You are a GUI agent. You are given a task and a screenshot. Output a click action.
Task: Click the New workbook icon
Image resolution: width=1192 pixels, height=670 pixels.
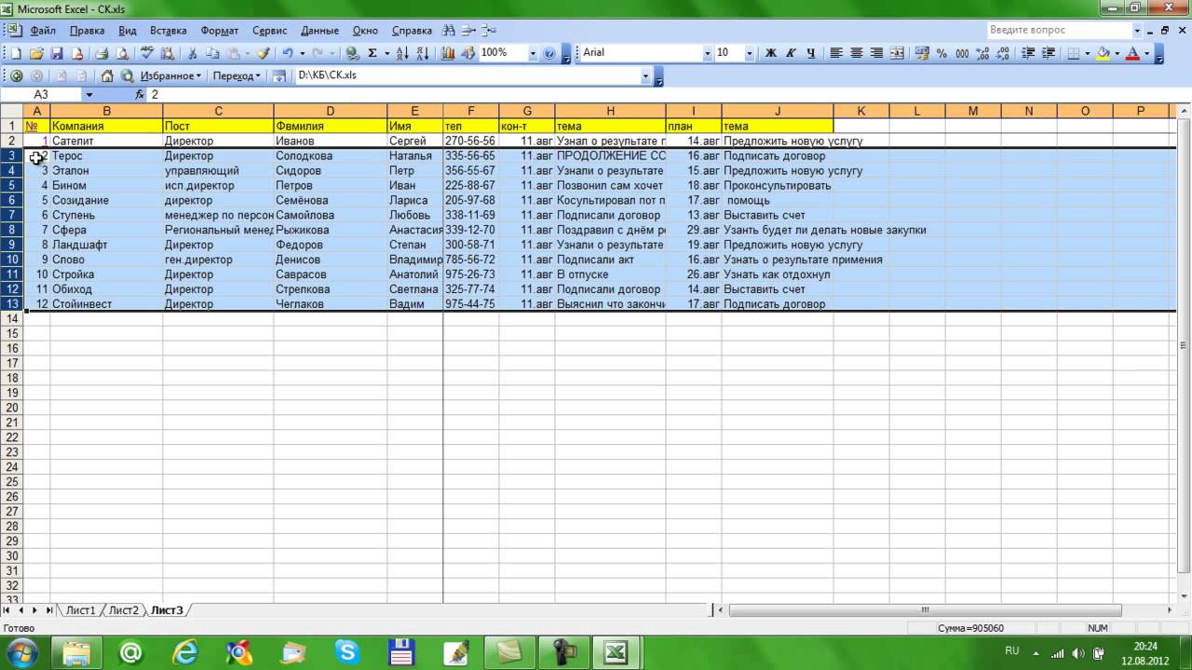pyautogui.click(x=16, y=53)
